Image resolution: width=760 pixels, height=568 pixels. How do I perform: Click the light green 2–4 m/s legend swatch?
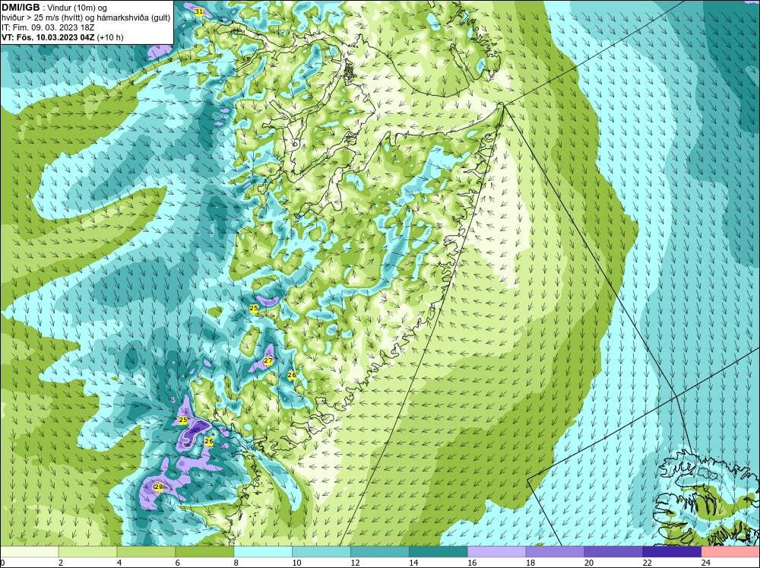[87, 552]
